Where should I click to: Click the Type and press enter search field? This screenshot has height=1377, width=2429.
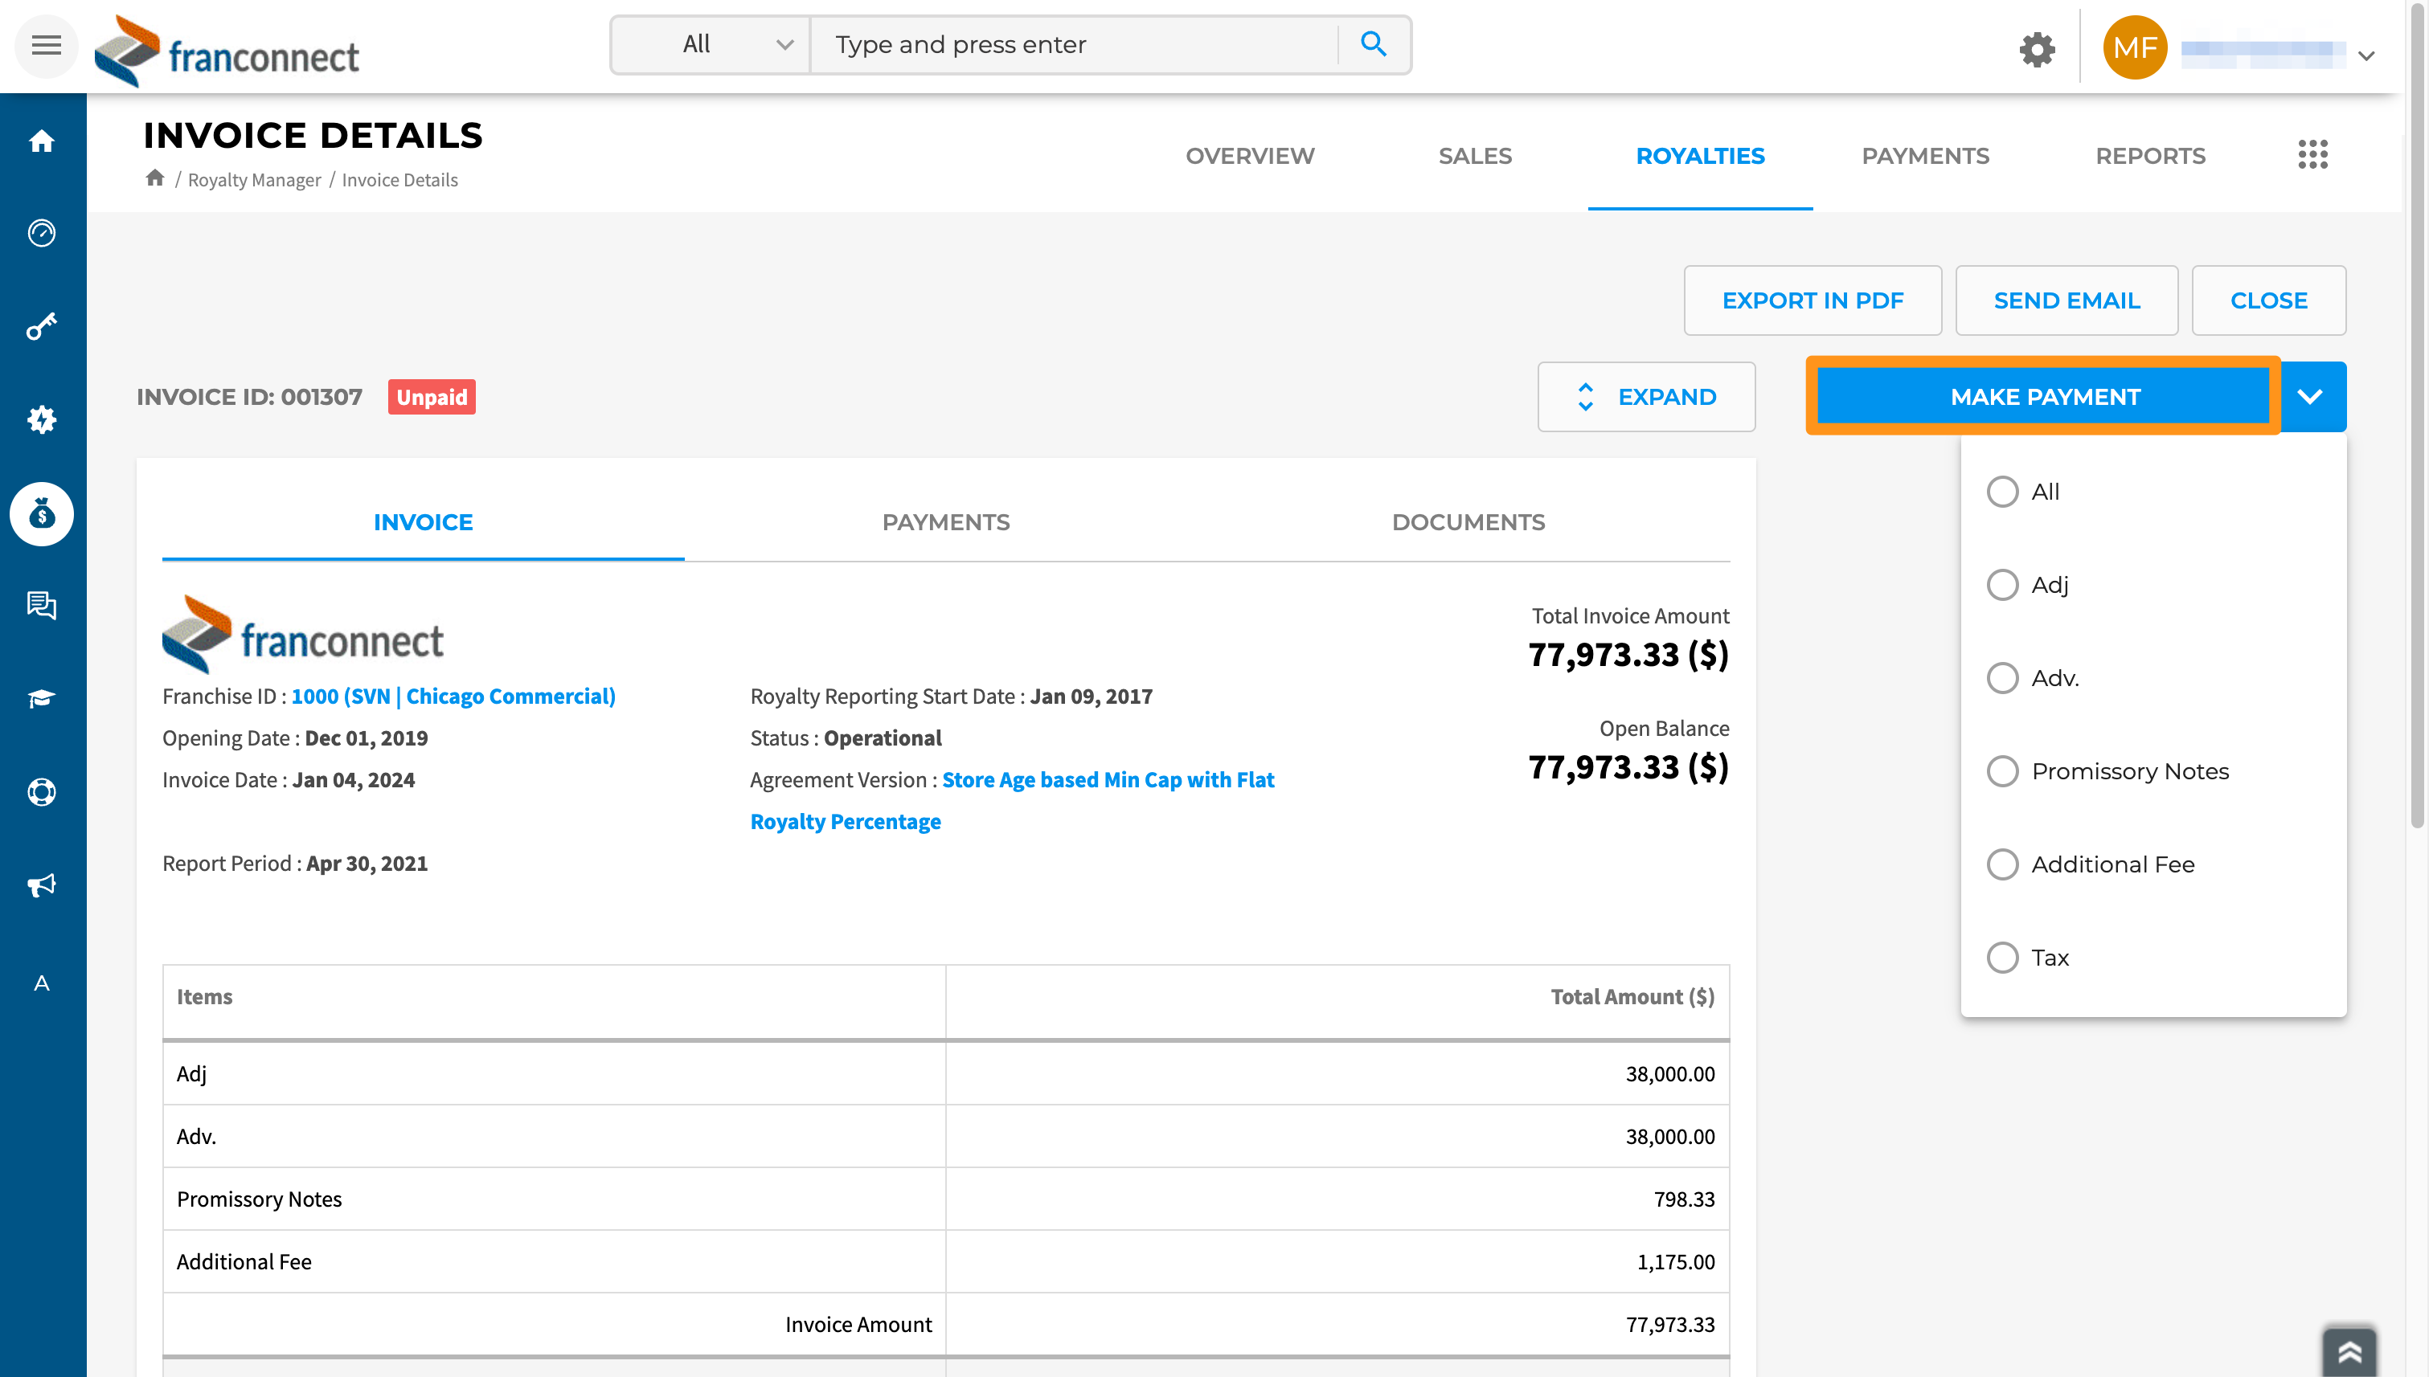pyautogui.click(x=1074, y=44)
